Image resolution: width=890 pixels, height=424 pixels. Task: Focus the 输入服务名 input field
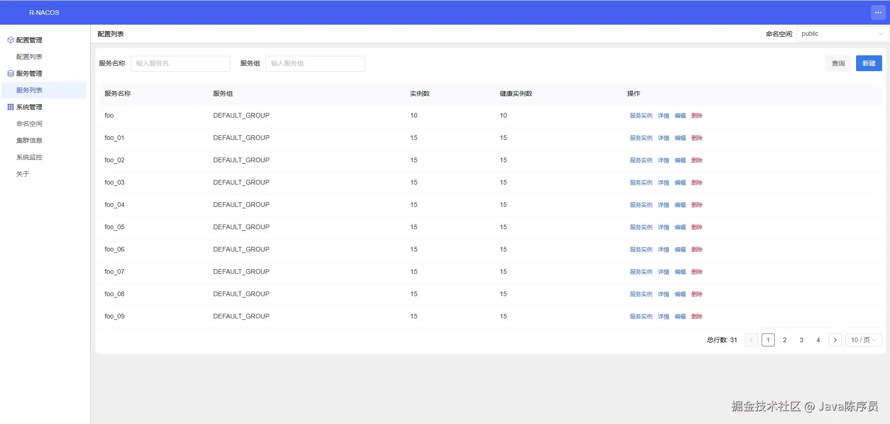coord(180,64)
